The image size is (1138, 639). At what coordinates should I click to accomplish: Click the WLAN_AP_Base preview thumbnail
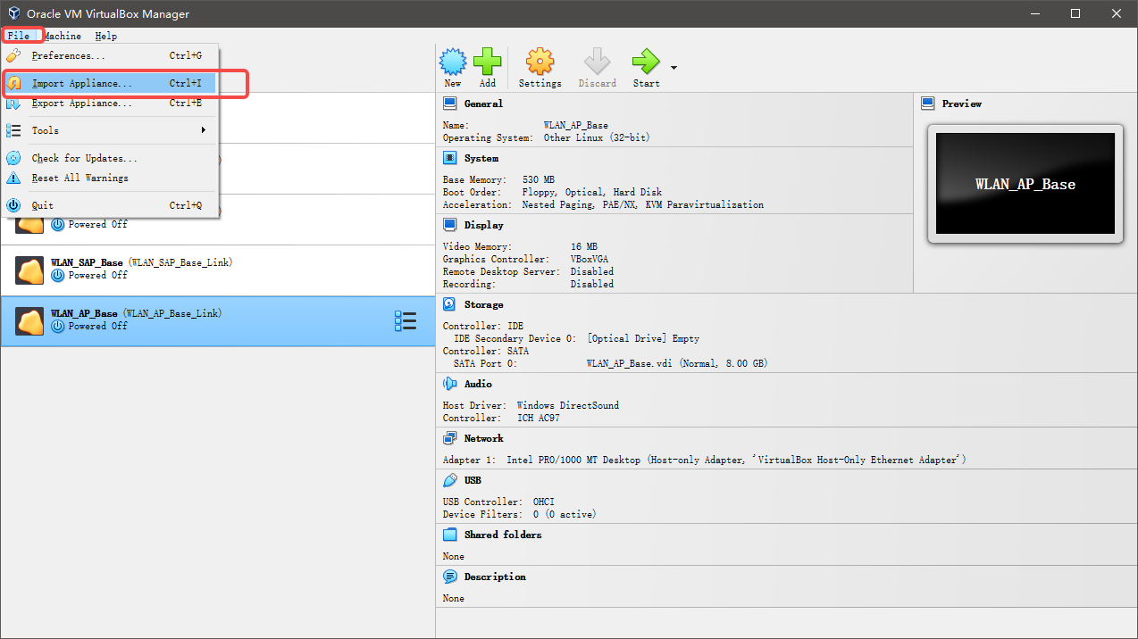coord(1025,184)
